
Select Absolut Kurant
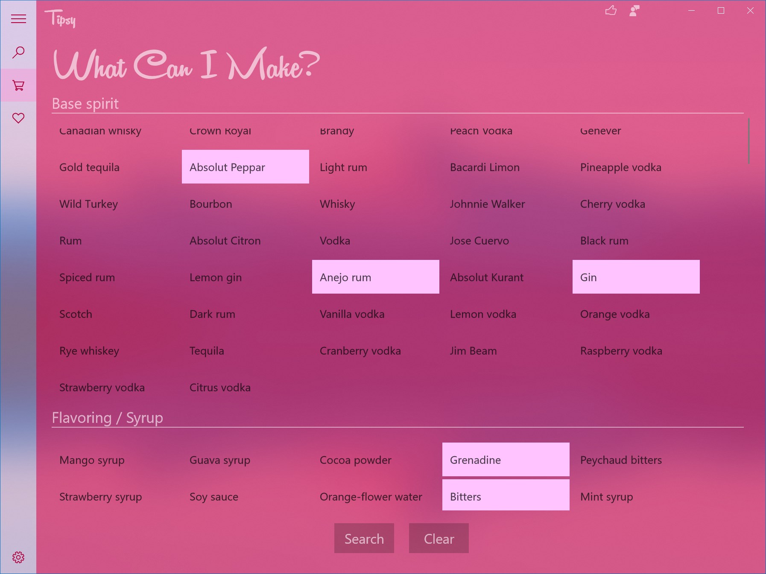pos(506,277)
